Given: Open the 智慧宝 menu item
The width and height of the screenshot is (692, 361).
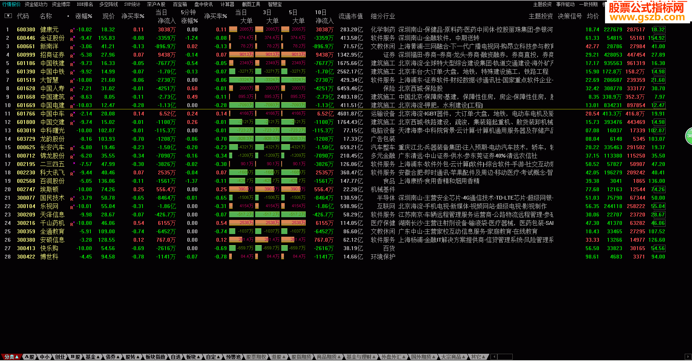Looking at the screenshot, I should [275, 4].
